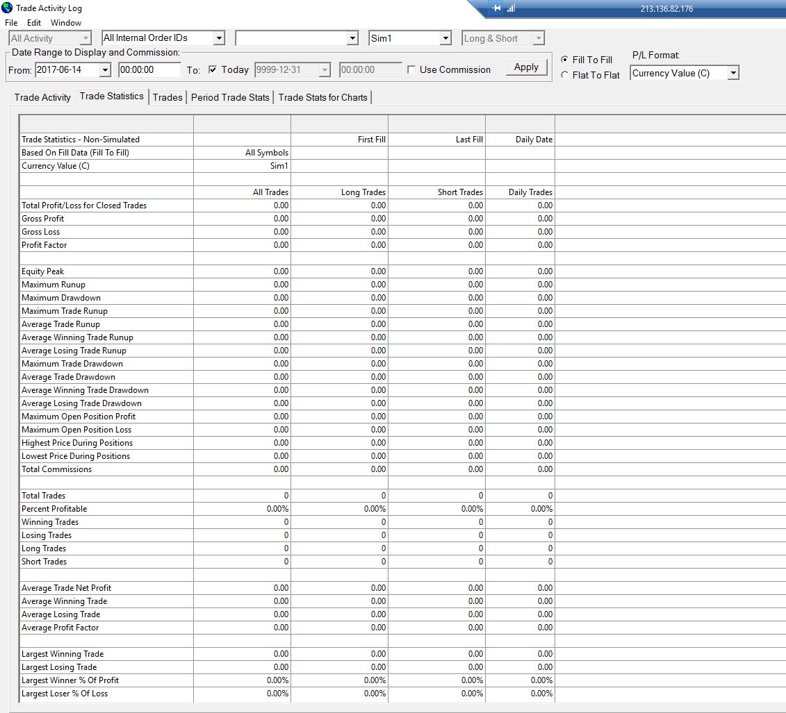Click the From time field 00:00:00
This screenshot has height=713, width=786.
[x=149, y=69]
